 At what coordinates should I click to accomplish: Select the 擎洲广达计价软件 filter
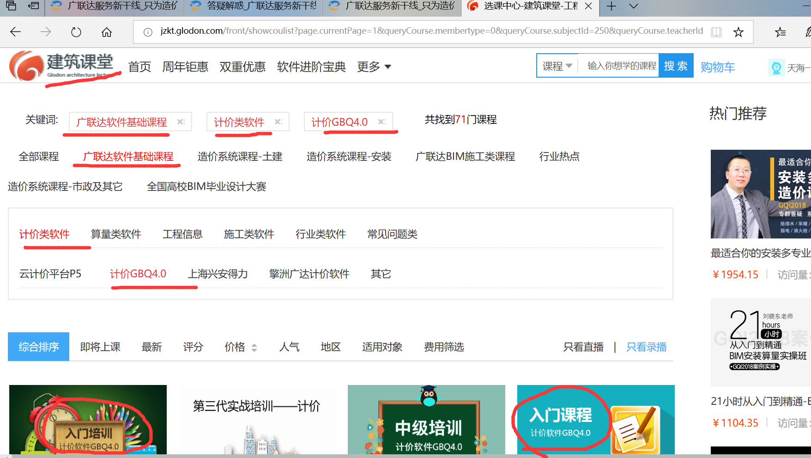click(x=309, y=274)
